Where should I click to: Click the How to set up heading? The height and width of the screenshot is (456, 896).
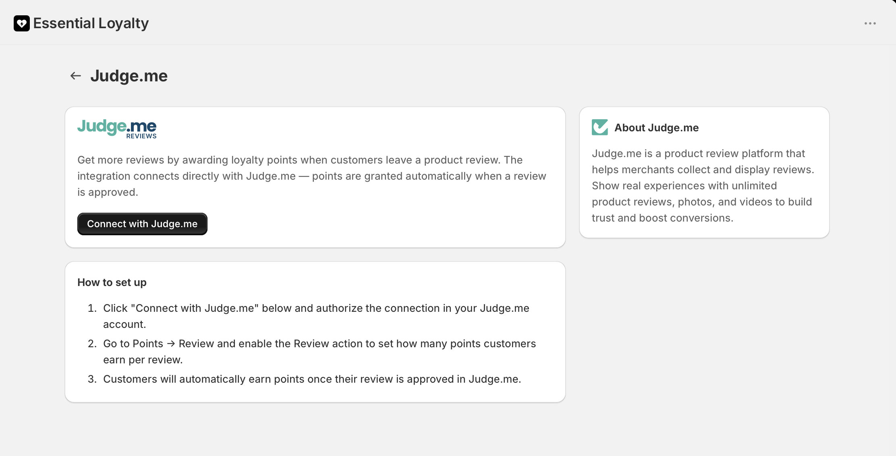pos(112,282)
